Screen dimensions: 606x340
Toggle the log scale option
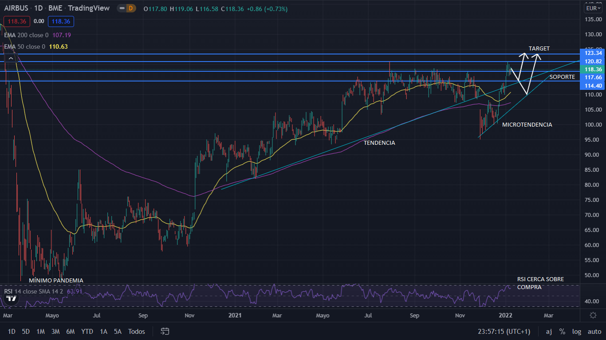[x=577, y=331]
